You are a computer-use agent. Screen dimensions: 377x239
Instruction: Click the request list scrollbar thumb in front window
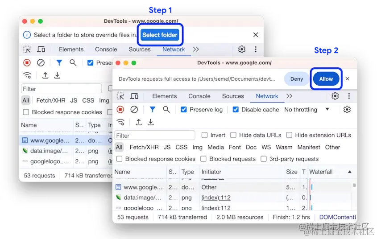[x=354, y=185]
